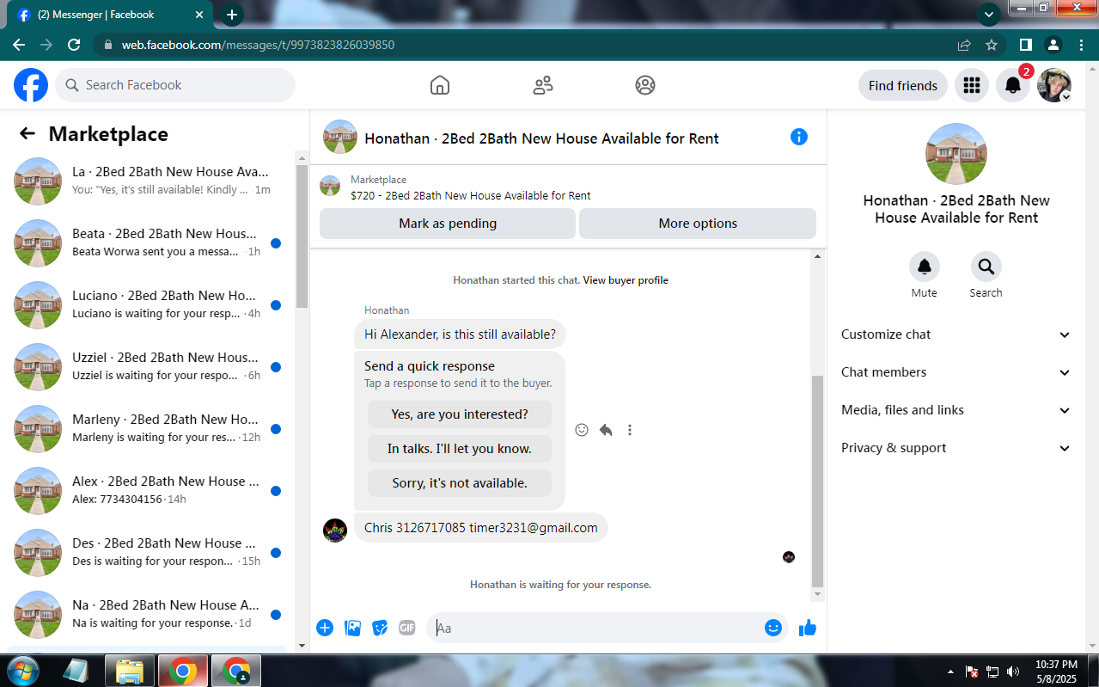Image resolution: width=1099 pixels, height=687 pixels.
Task: React to message with emoji icon
Action: point(582,430)
